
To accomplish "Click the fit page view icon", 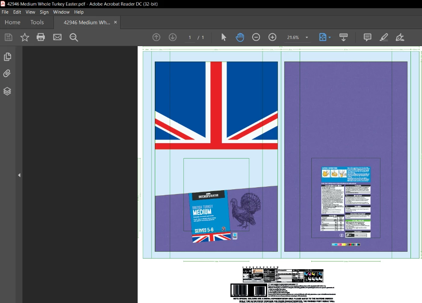I will 323,37.
